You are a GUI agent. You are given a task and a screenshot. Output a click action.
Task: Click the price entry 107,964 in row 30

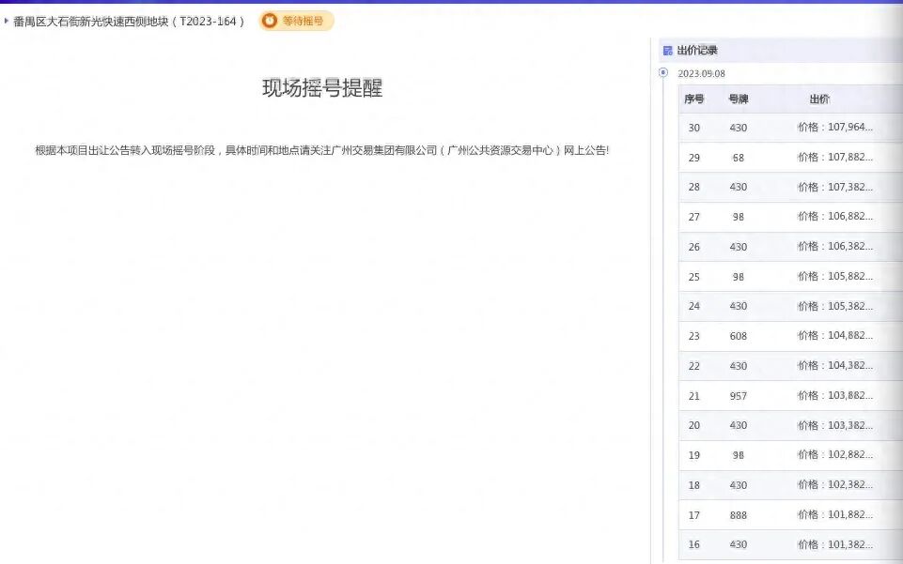pos(836,128)
